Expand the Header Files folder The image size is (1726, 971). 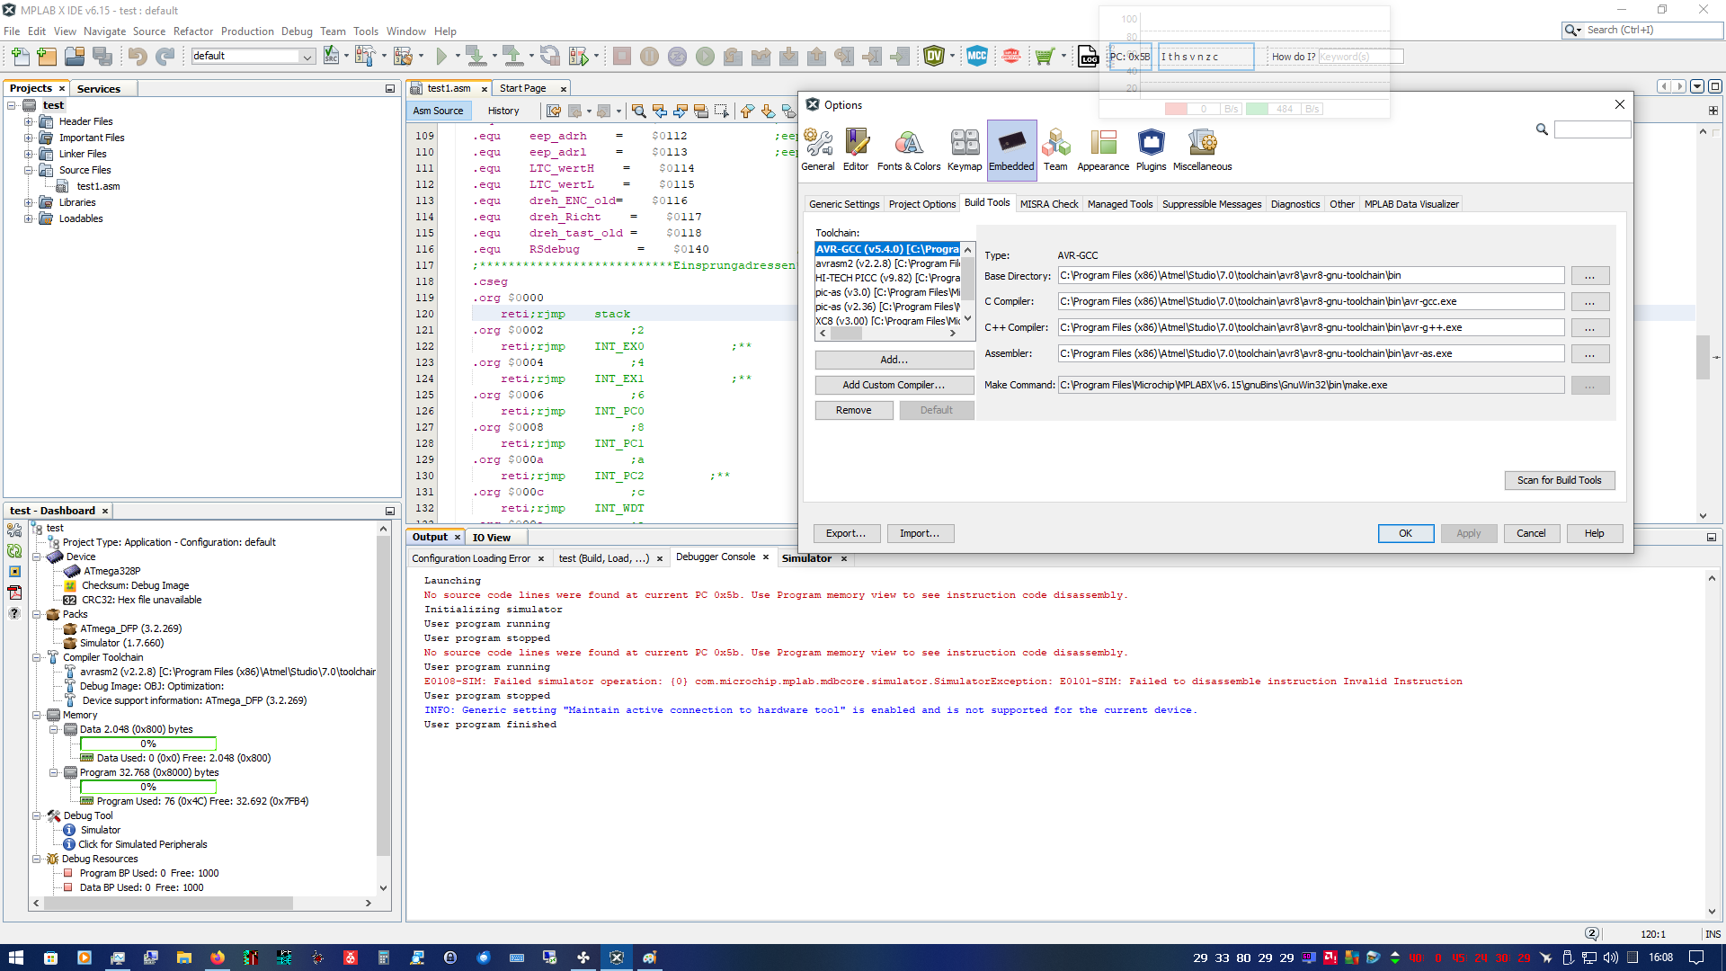click(29, 121)
